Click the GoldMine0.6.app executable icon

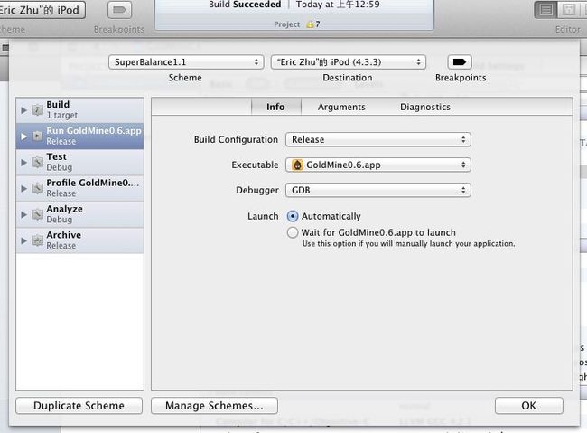coord(297,165)
